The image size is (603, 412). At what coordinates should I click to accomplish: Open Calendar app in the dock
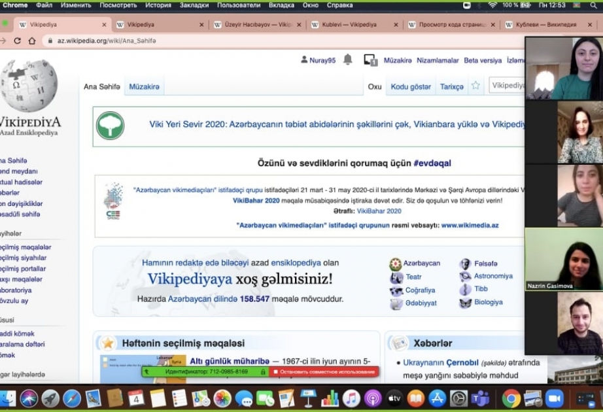(136, 398)
